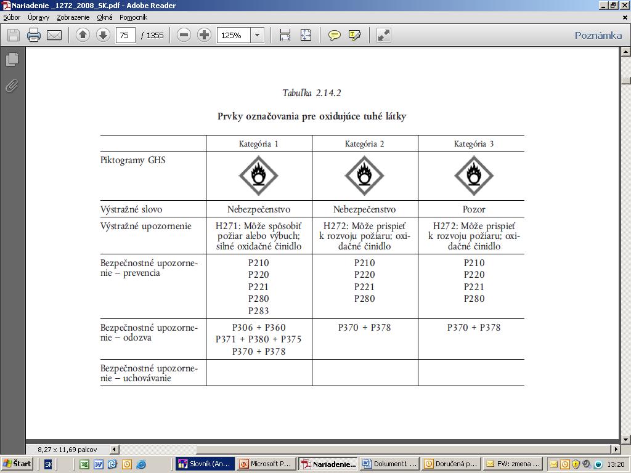Open the Okná menu
The width and height of the screenshot is (631, 473).
(105, 17)
